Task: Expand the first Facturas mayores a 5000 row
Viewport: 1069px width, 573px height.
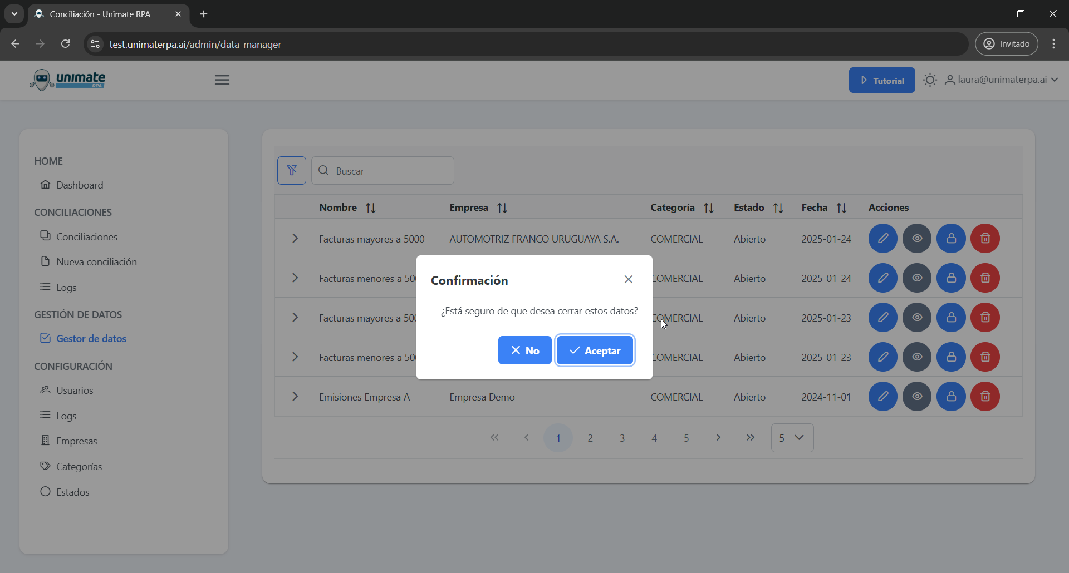Action: [x=295, y=239]
